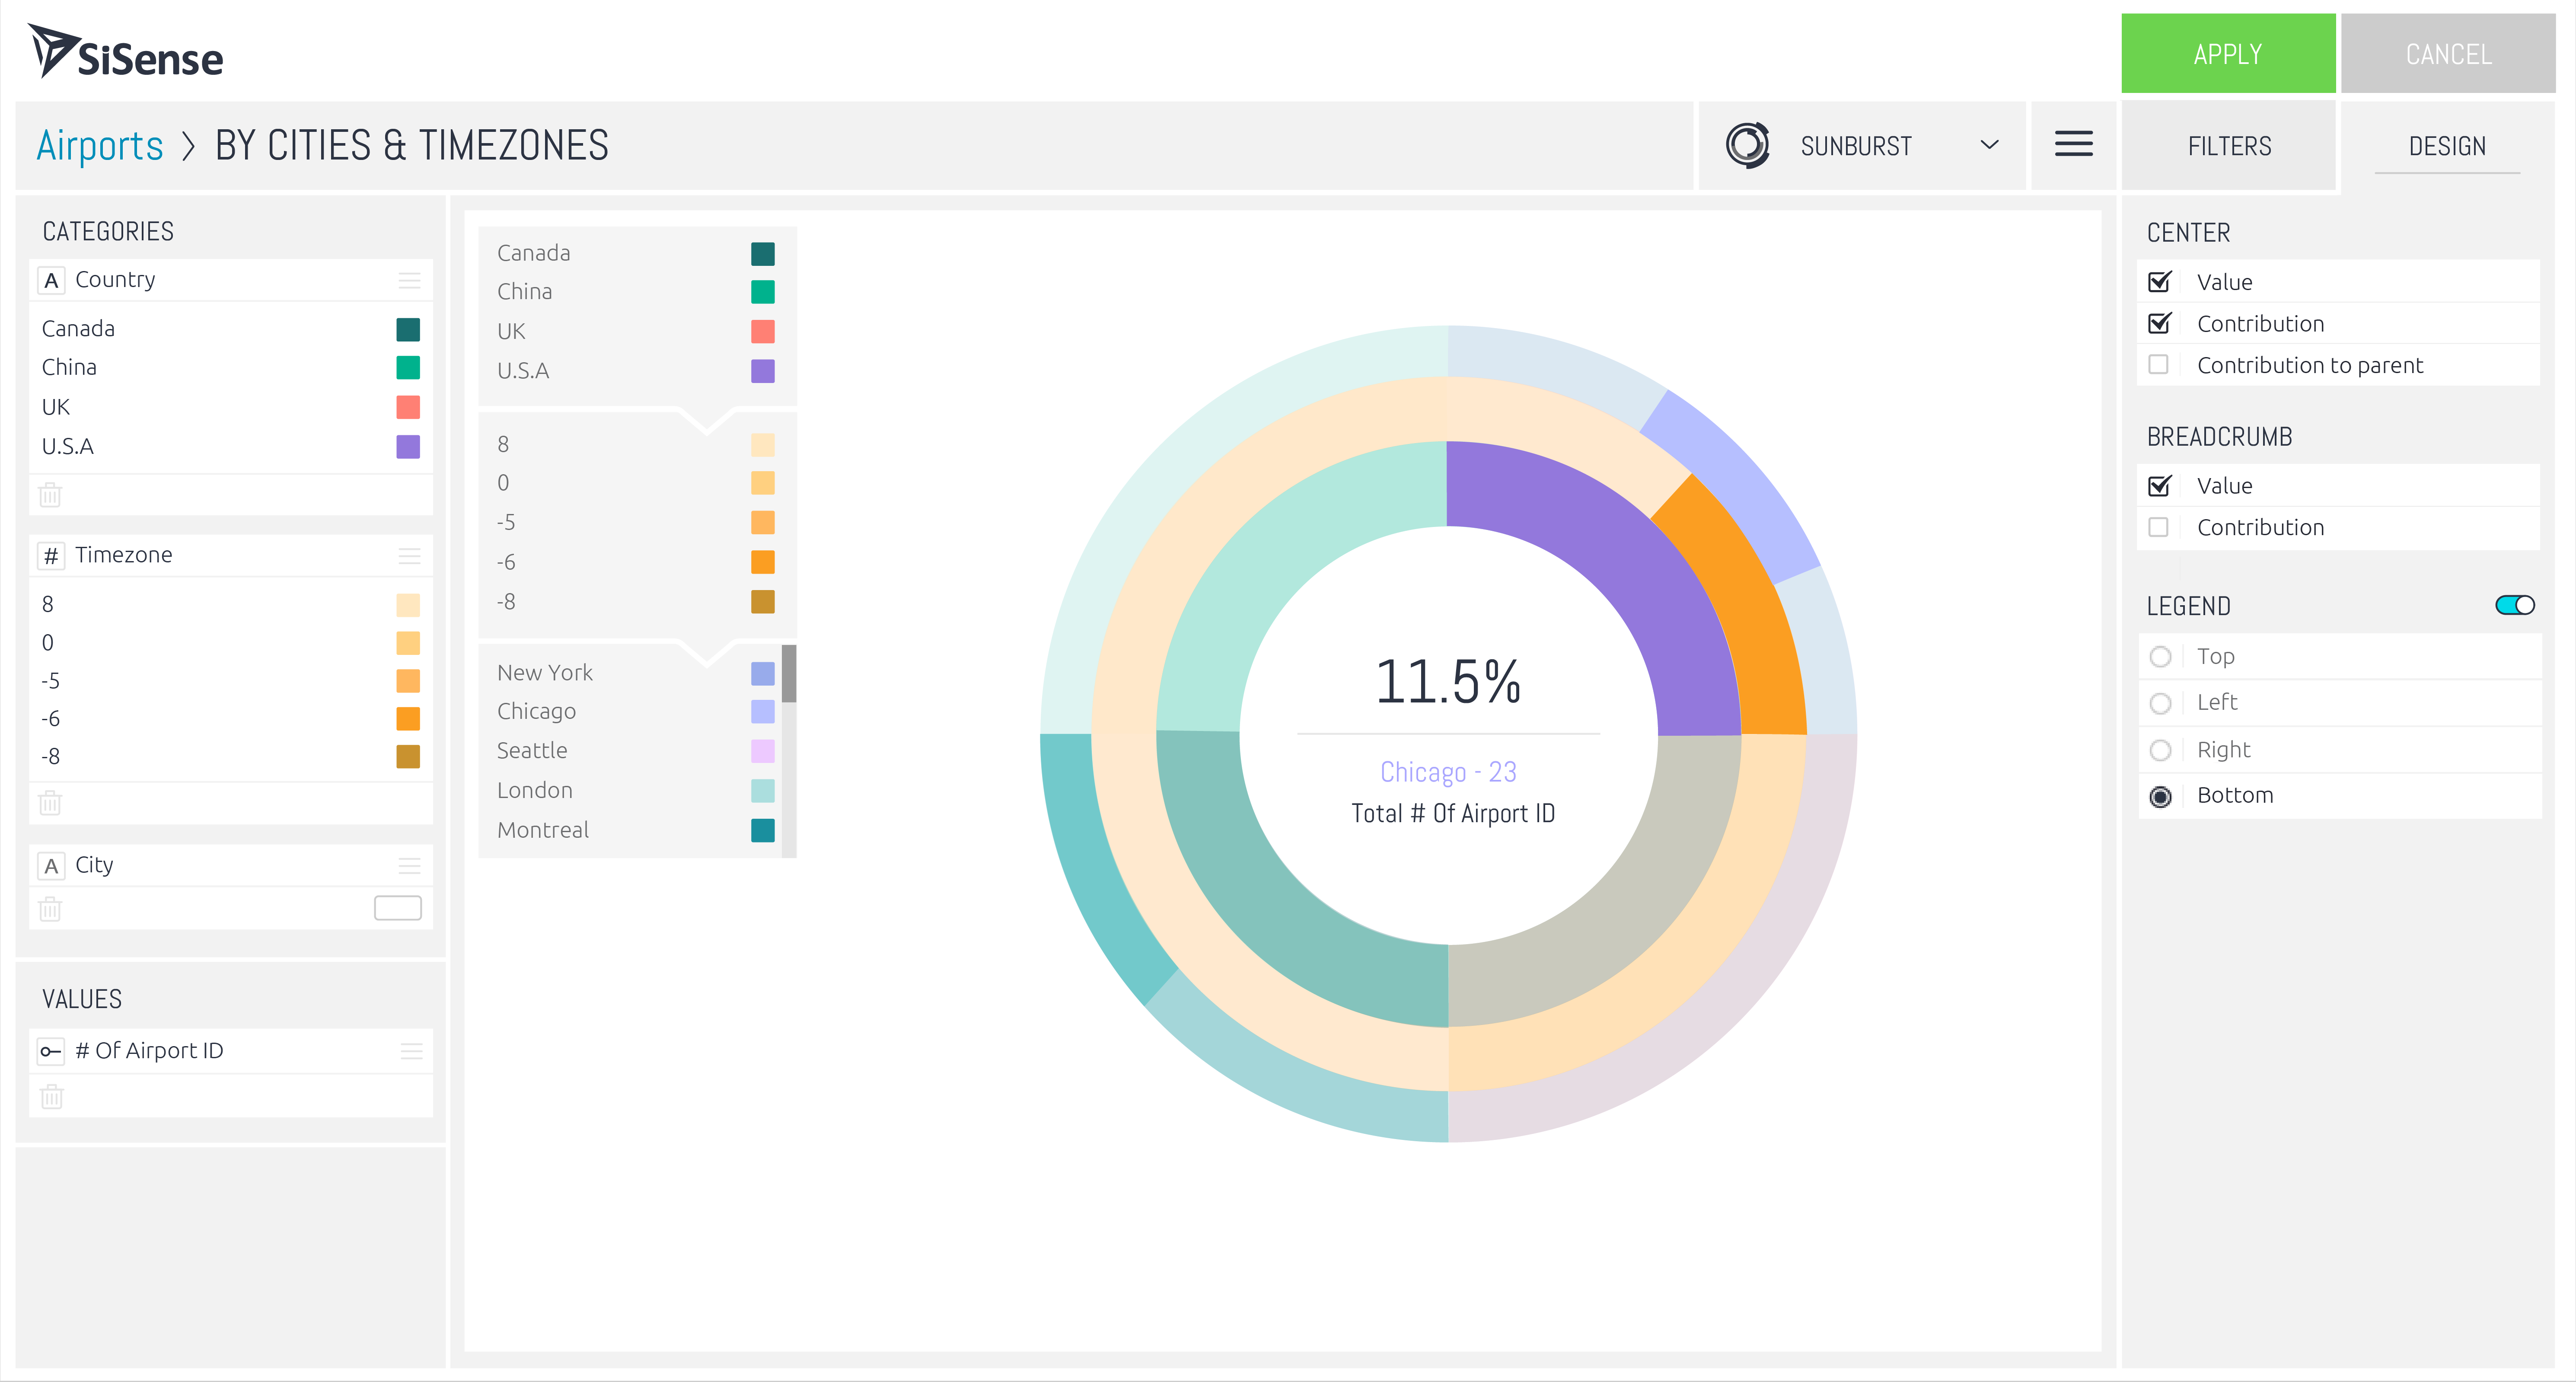This screenshot has width=2576, height=1382.
Task: Open the SUNBURST chart type dropdown
Action: coord(1861,145)
